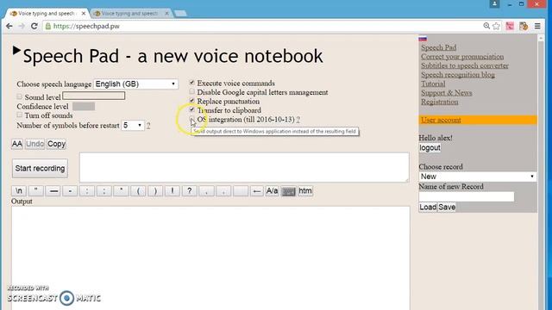The image size is (552, 310).
Task: Check Disable Google capital letters management
Action: point(191,91)
